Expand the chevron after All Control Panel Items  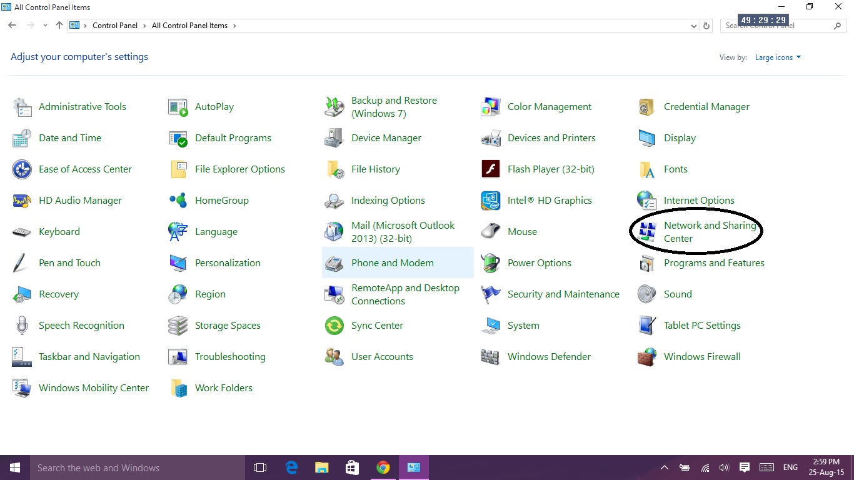coord(234,26)
